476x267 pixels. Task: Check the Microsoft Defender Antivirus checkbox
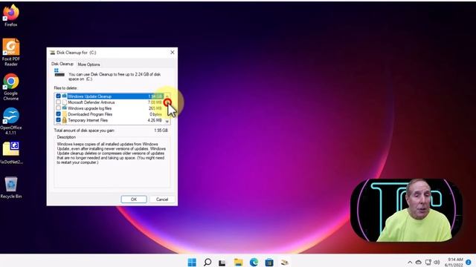tap(58, 102)
